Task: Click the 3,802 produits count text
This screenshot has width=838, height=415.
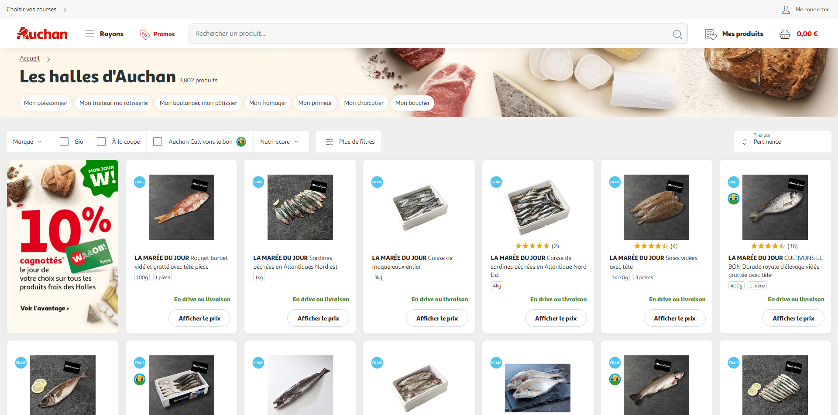Action: (x=198, y=80)
